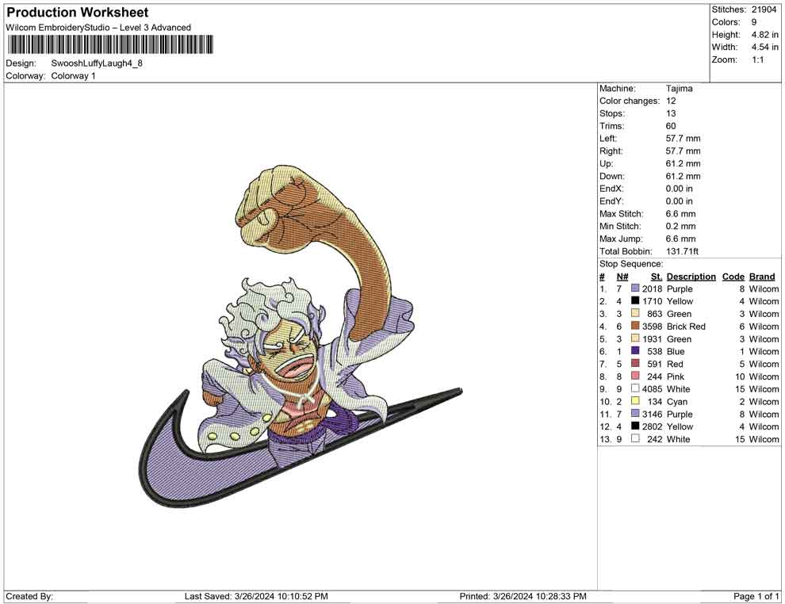This screenshot has height=604, width=785.
Task: Click the Max Stitch value 6.6 mm
Action: point(680,213)
